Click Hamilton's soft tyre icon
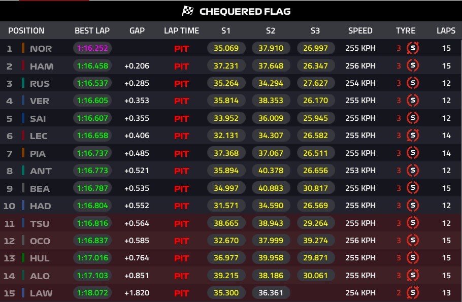Screen dimensions: 462x302 point(413,66)
